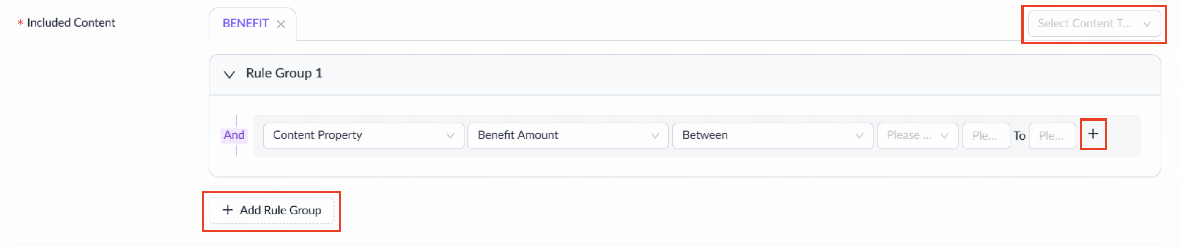Close the BENEFIT tab with the X icon
Screen dimensions: 1180x247
coord(281,24)
